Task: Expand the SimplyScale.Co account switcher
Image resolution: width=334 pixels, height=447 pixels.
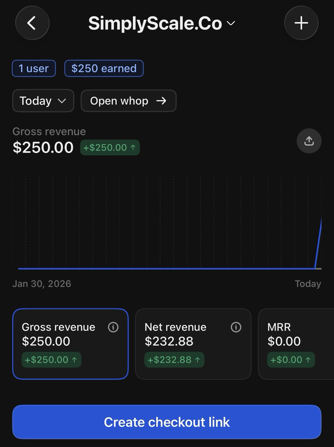Action: pos(162,23)
